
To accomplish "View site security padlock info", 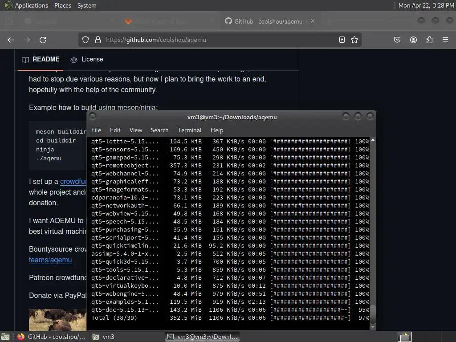I will coord(98,40).
